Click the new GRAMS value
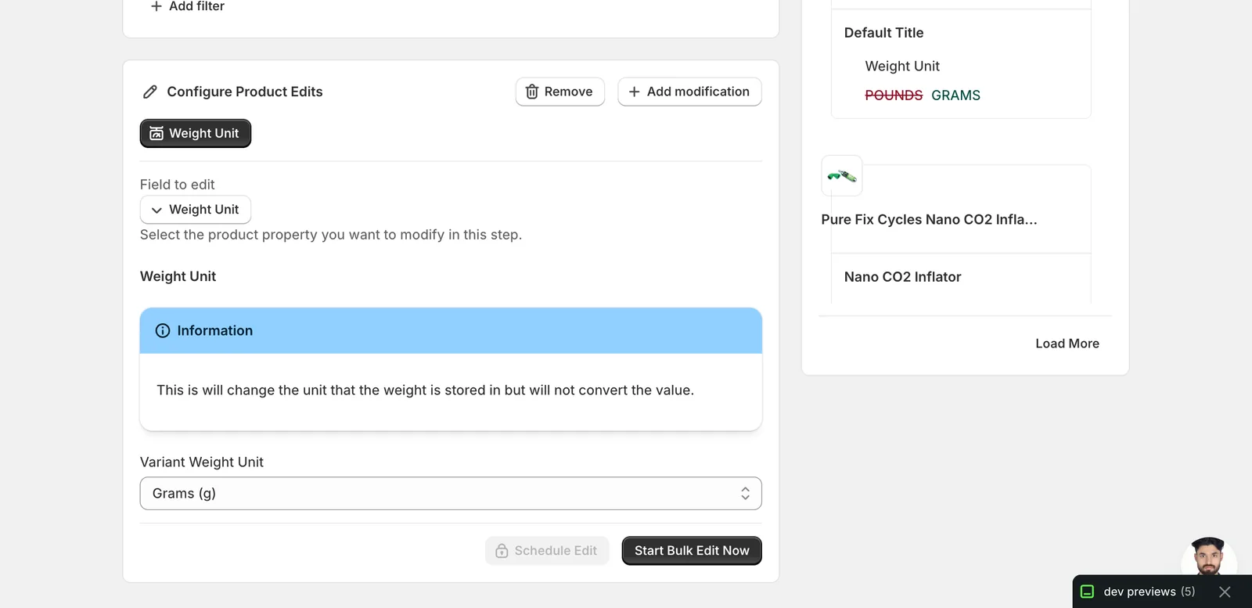The height and width of the screenshot is (608, 1252). (955, 95)
